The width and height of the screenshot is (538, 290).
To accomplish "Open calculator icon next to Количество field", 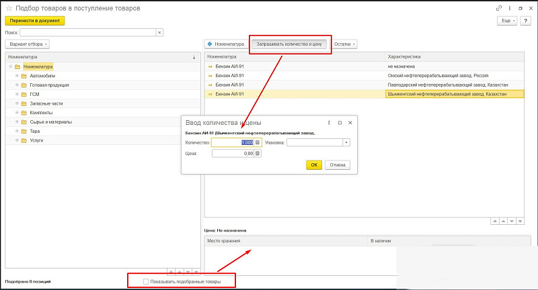I will pyautogui.click(x=257, y=142).
